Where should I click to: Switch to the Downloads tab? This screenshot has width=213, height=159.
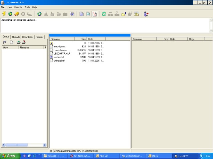pos(28,37)
